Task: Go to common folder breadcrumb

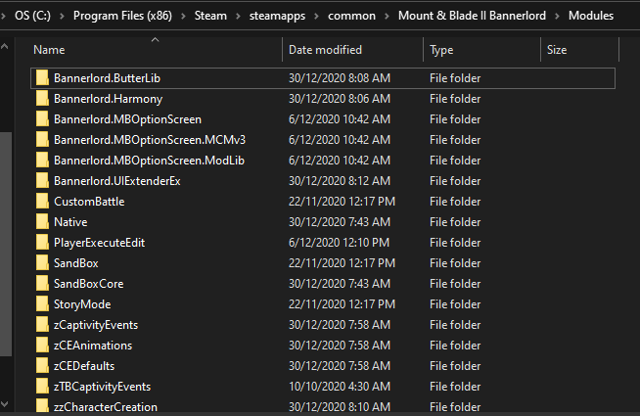Action: tap(351, 16)
